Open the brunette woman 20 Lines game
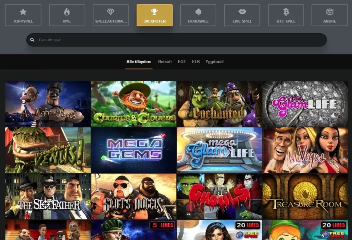Viewport: 352px width, 240px height. coord(219,230)
